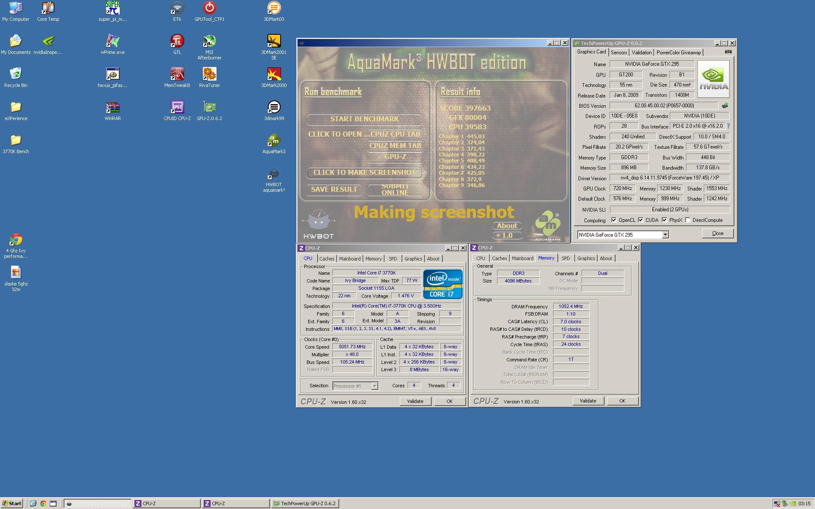815x509 pixels.
Task: Open the 3dmark99 desktop icon
Action: tap(274, 111)
